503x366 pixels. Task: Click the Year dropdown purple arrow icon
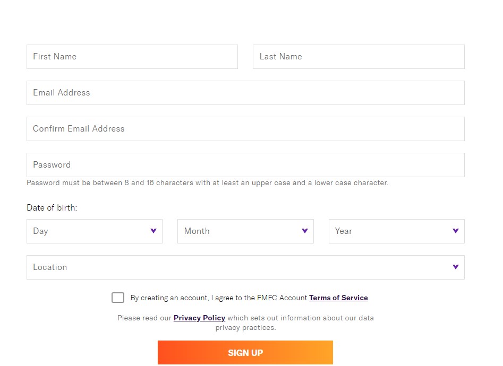456,231
